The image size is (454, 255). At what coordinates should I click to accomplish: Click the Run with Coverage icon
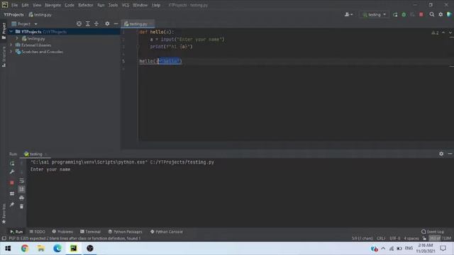click(412, 14)
